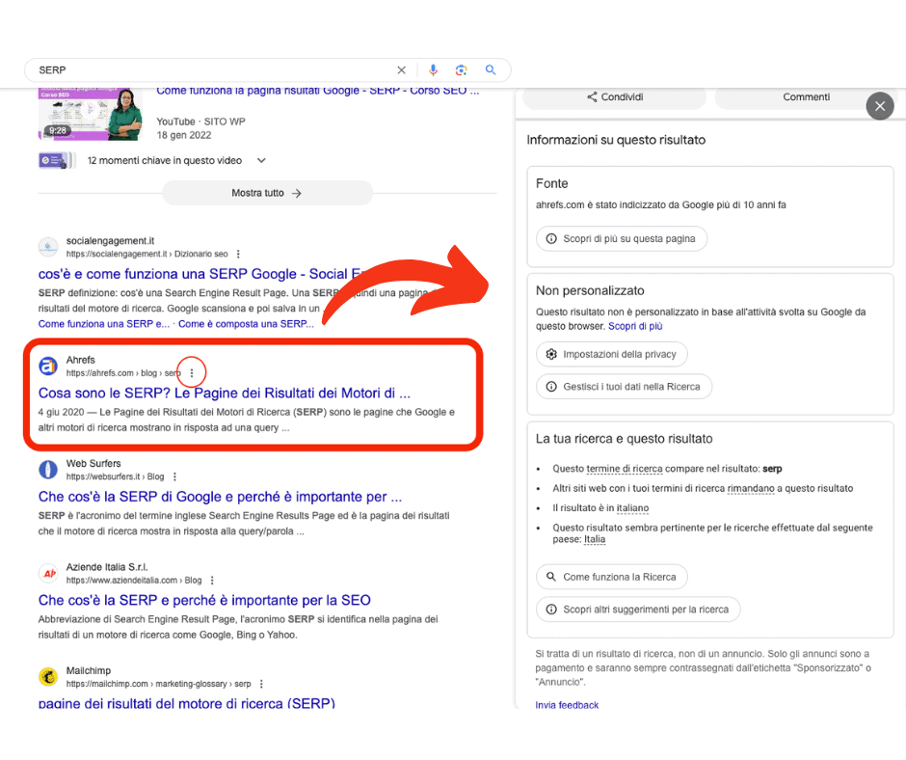Click the https://websurfers.it › Blog URL

click(115, 476)
